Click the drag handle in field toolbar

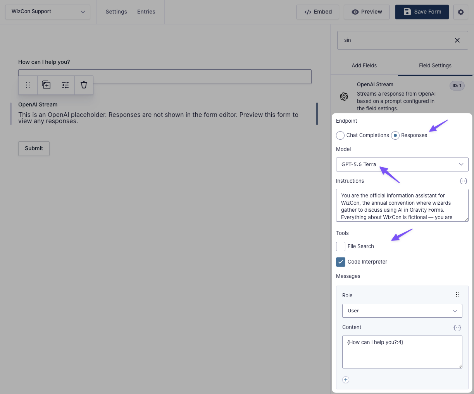pos(28,85)
